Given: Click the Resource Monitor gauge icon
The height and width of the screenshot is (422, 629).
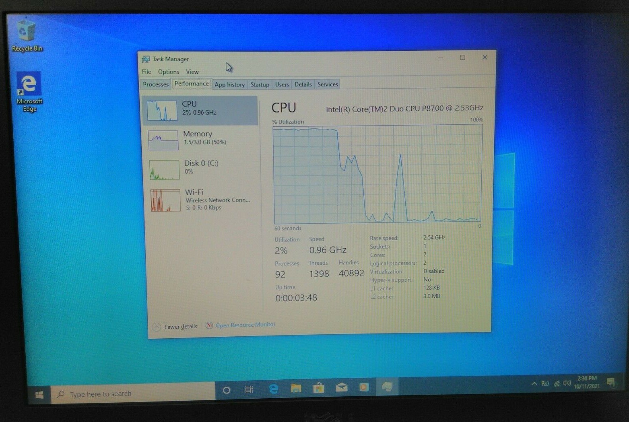Looking at the screenshot, I should (209, 325).
